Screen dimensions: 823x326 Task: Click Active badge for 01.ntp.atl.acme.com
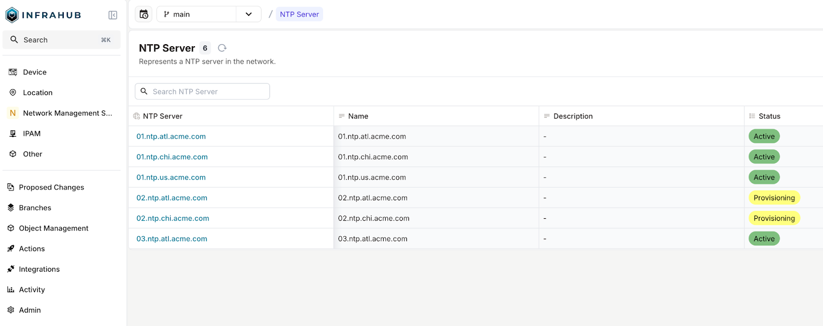[x=764, y=137]
